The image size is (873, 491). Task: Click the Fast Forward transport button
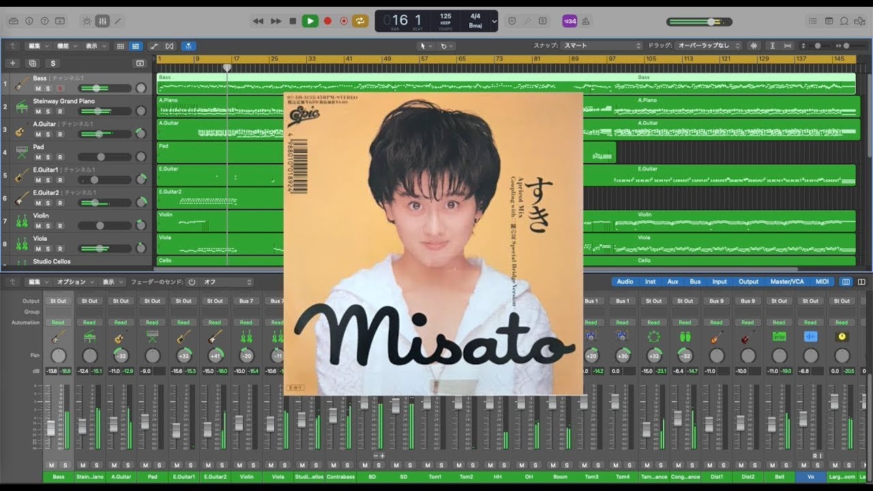pyautogui.click(x=276, y=21)
